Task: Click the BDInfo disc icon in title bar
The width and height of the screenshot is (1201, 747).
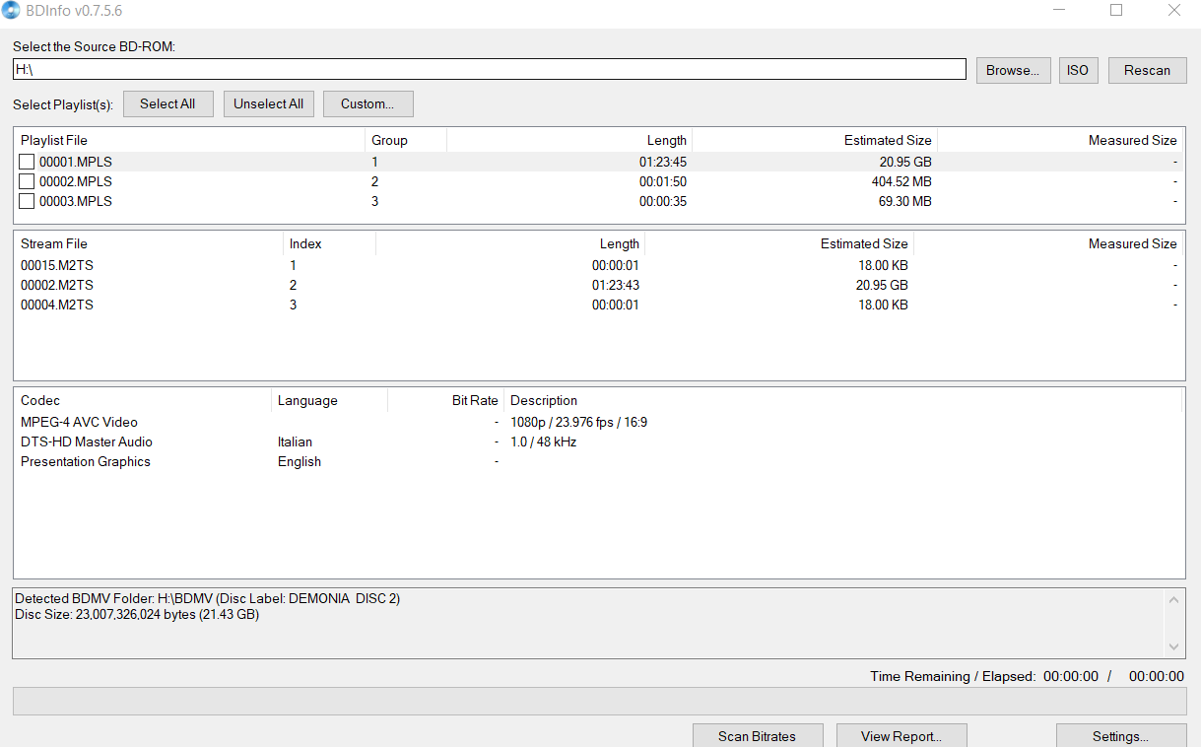Action: pyautogui.click(x=11, y=11)
